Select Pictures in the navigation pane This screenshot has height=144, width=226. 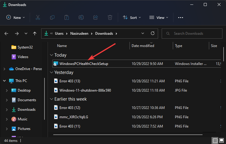coord(21,129)
